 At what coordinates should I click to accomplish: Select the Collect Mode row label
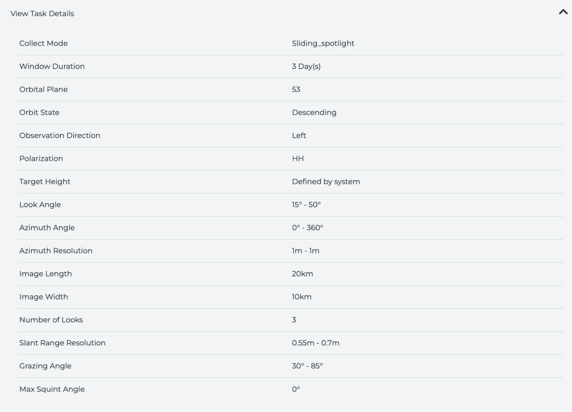pos(43,43)
